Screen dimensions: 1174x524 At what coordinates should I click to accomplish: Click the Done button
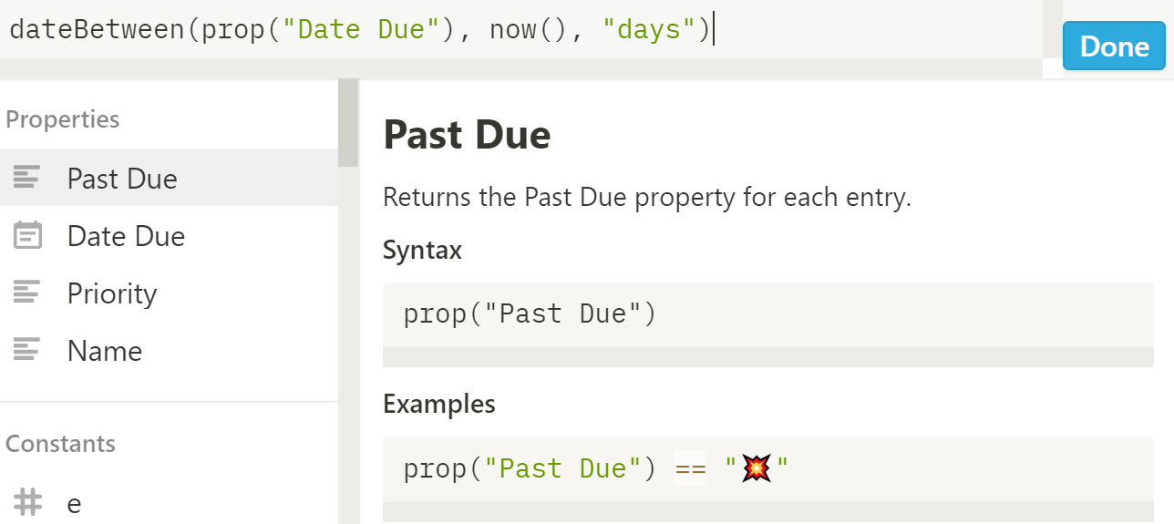tap(1114, 46)
